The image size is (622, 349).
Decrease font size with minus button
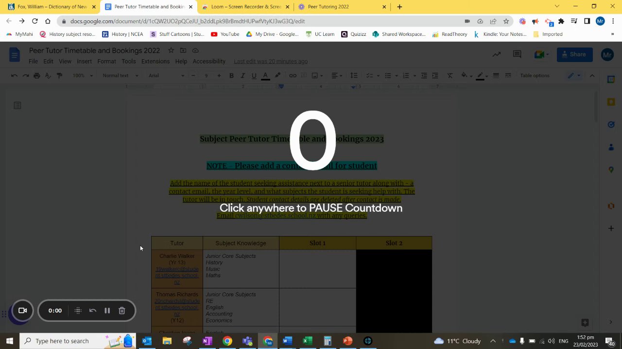193,76
